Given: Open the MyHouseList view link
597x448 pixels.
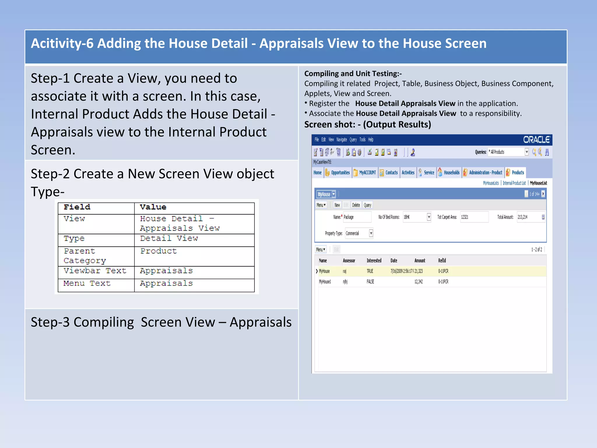Looking at the screenshot, I should (538, 183).
